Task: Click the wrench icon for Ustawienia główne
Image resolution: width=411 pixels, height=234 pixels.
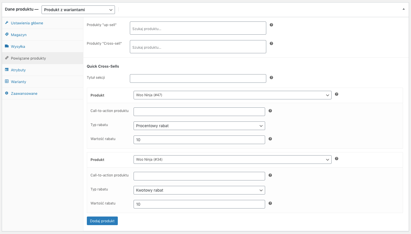Action: (7, 23)
